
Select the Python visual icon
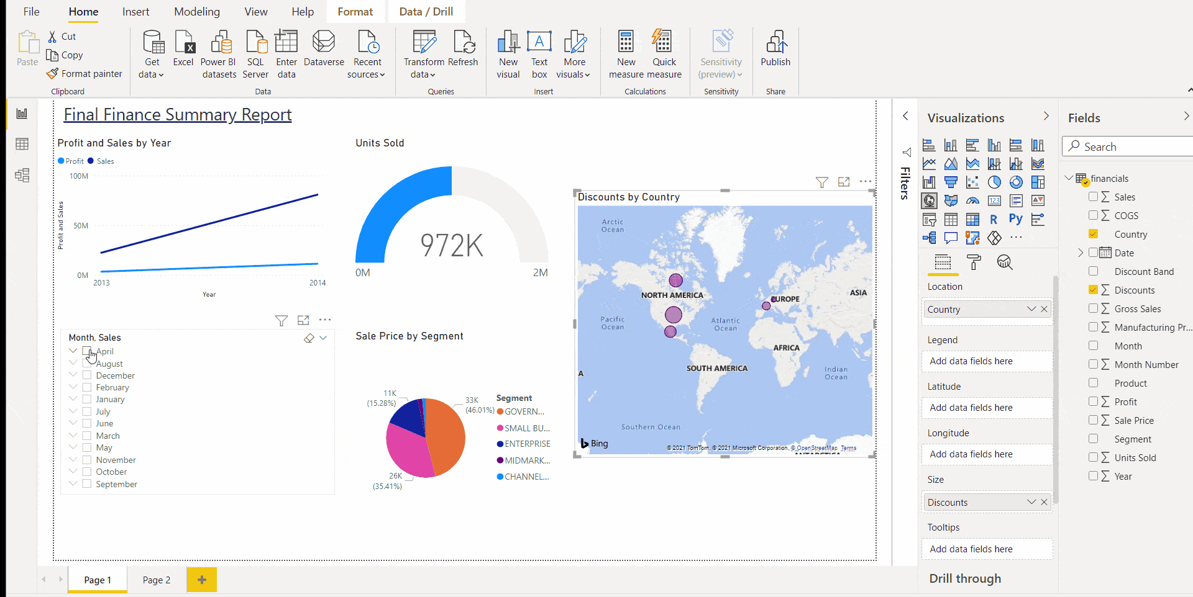1016,218
